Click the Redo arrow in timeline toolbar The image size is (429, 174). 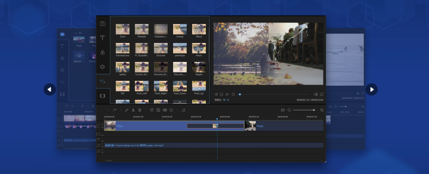(x=115, y=110)
